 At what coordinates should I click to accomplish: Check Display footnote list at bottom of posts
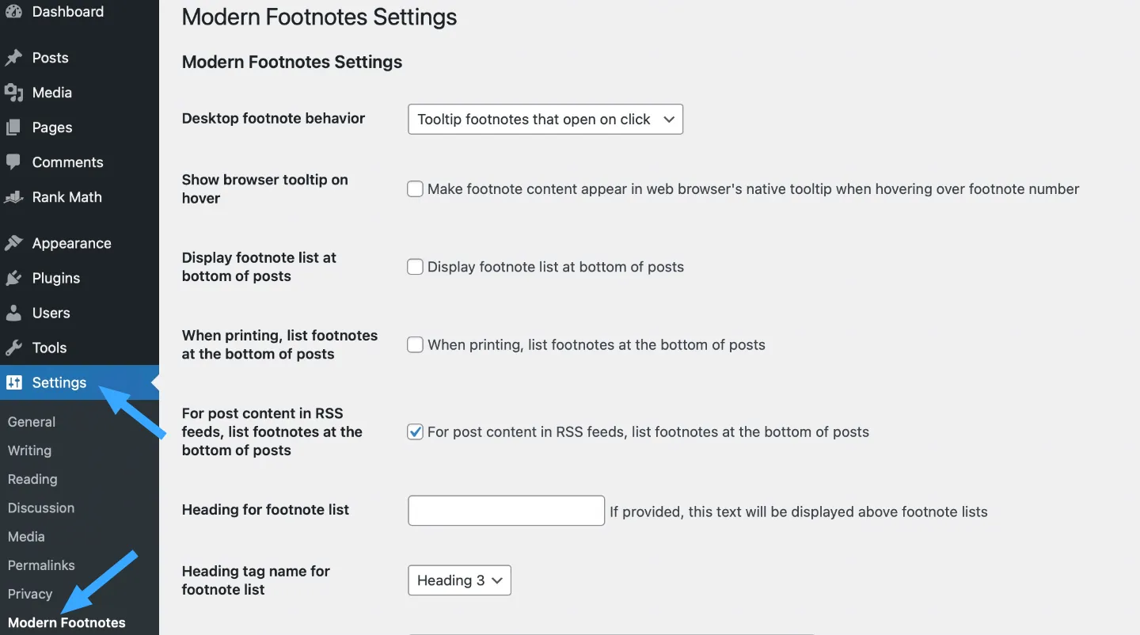tap(415, 267)
